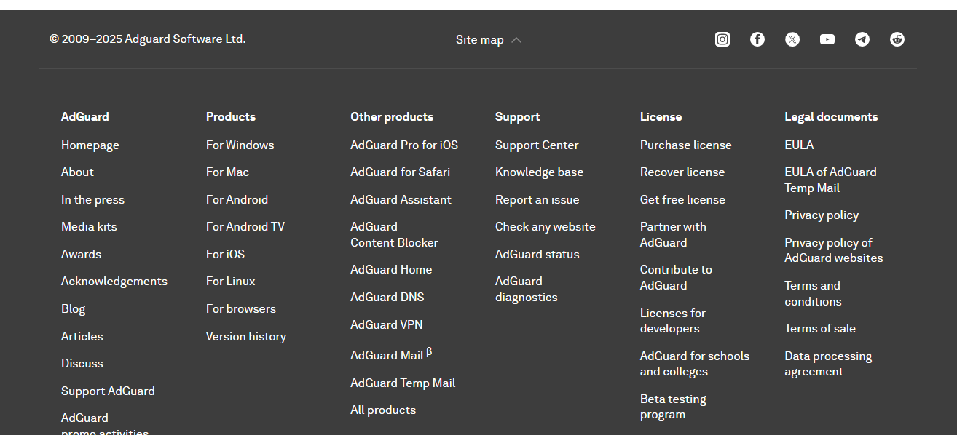Open Licenses for developers link
This screenshot has height=435, width=957.
[x=673, y=321]
